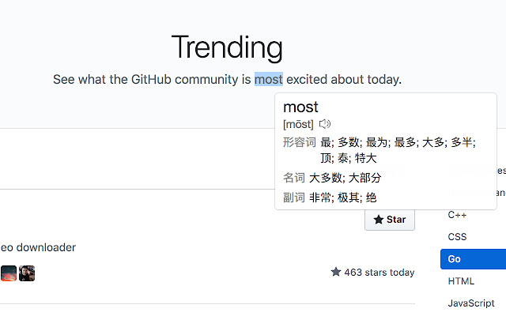Choose HTML in the language list
Image resolution: width=506 pixels, height=316 pixels.
[x=461, y=281]
